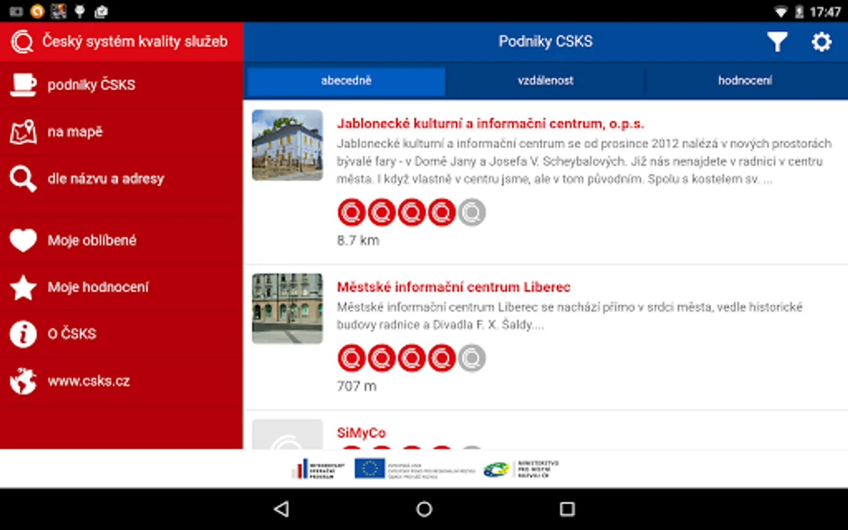
Task: Visit www.csks.cz website link
Action: (121, 381)
